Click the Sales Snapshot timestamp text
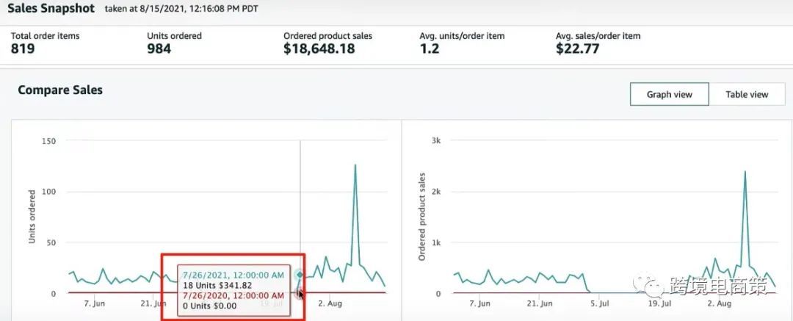 [181, 9]
